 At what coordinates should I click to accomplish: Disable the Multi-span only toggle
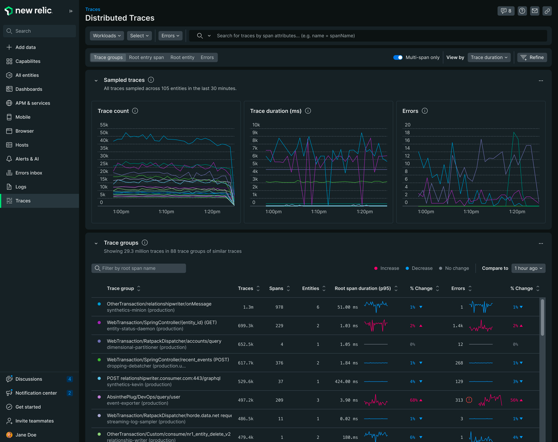click(x=398, y=57)
